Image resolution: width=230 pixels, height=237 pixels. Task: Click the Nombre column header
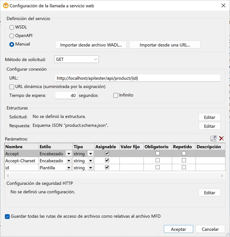tap(21, 147)
